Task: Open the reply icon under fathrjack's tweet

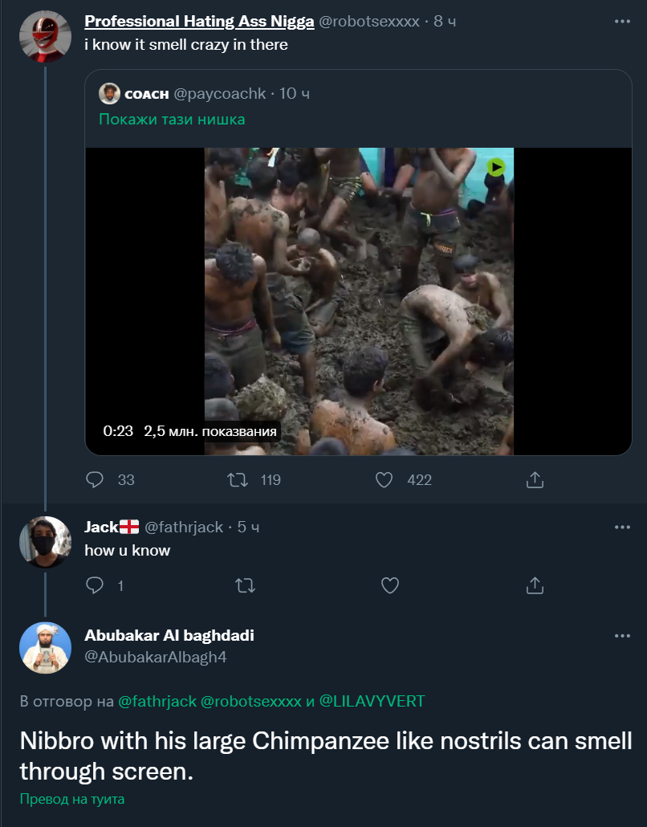Action: pyautogui.click(x=95, y=585)
